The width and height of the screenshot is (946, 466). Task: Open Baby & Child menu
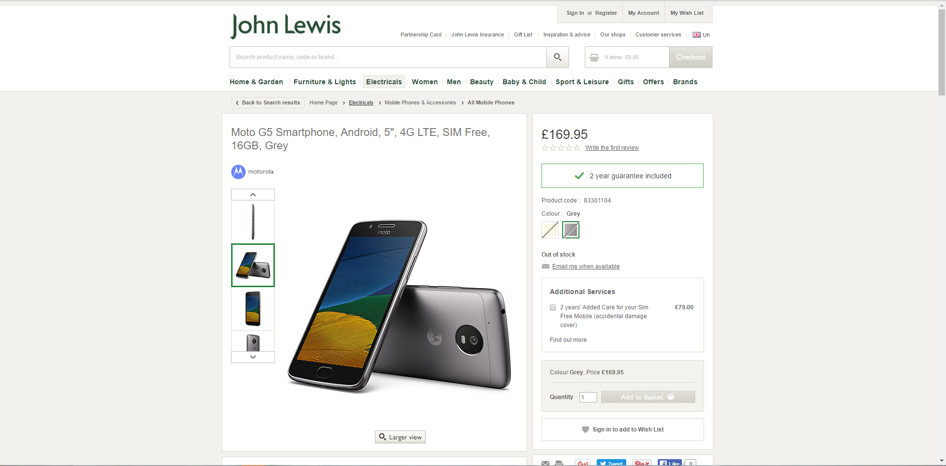coord(524,82)
